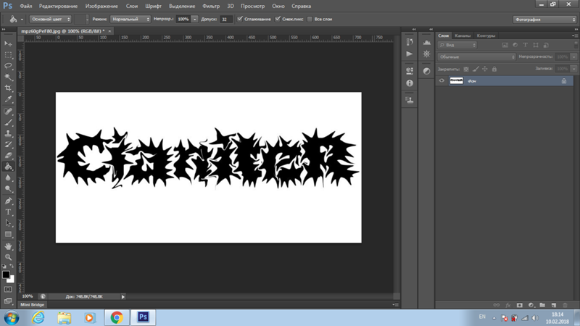Image resolution: width=580 pixels, height=326 pixels.
Task: Toggle adjustment layer filter in Layers panel
Action: 515,45
